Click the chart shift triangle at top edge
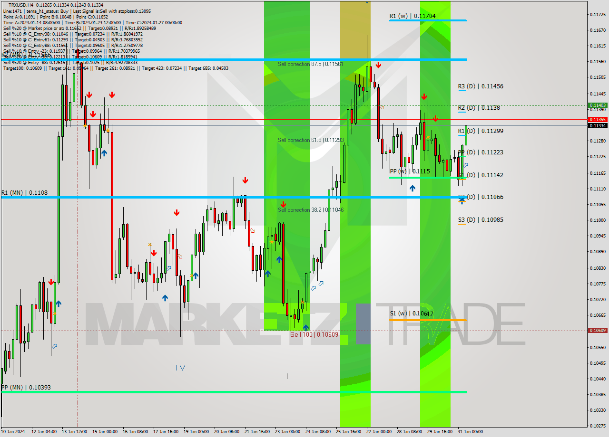The width and height of the screenshot is (609, 437). [x=367, y=2]
